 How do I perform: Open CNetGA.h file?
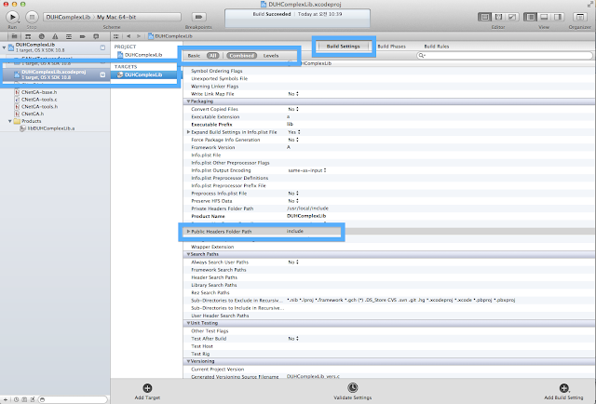29,114
